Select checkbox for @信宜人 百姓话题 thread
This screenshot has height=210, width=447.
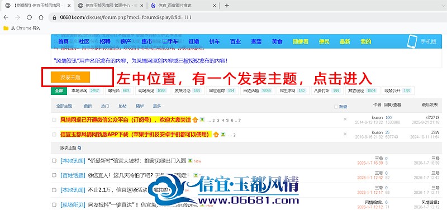pos(54,175)
